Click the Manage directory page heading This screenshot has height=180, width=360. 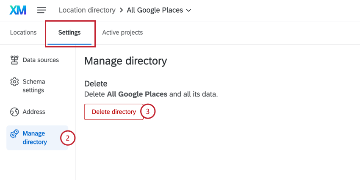coord(125,61)
